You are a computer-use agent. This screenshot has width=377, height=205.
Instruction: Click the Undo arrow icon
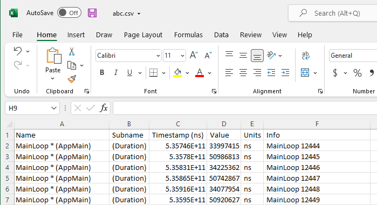click(x=18, y=51)
